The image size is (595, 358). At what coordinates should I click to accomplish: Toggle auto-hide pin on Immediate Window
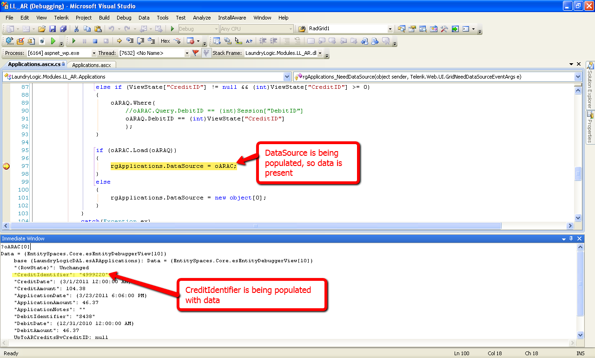[571, 239]
